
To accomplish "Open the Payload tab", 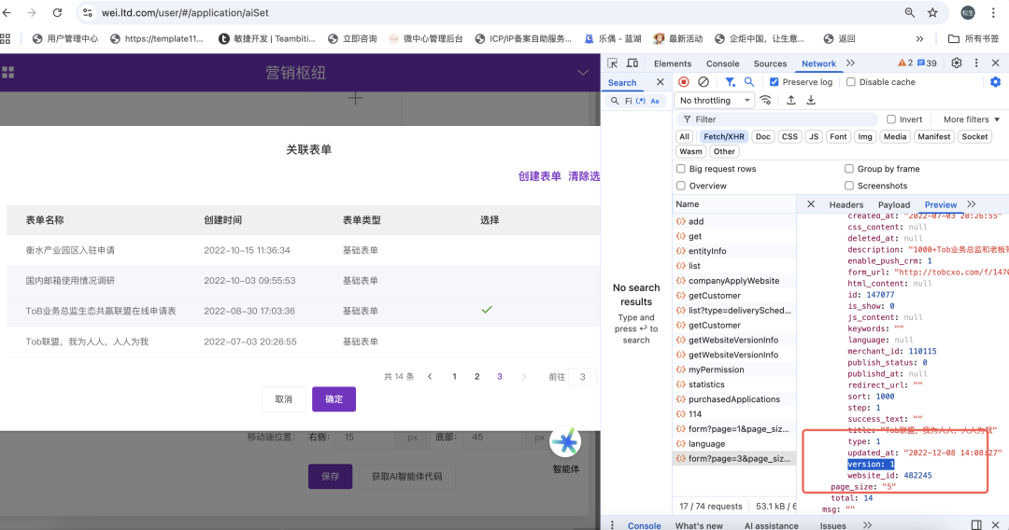I will point(893,204).
